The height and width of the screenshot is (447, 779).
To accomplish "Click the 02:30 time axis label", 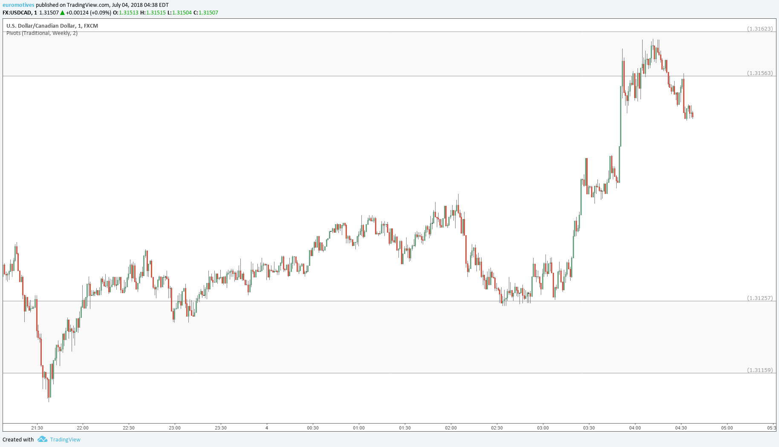I will (497, 428).
